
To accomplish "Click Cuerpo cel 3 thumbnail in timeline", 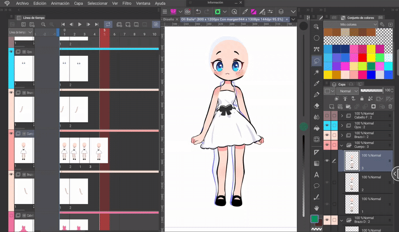I will [x=99, y=150].
